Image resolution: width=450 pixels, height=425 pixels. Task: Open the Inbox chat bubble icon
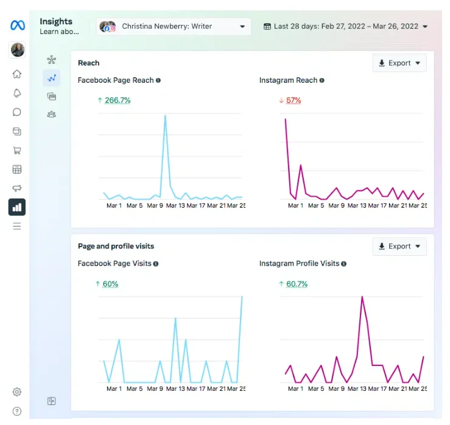point(17,112)
